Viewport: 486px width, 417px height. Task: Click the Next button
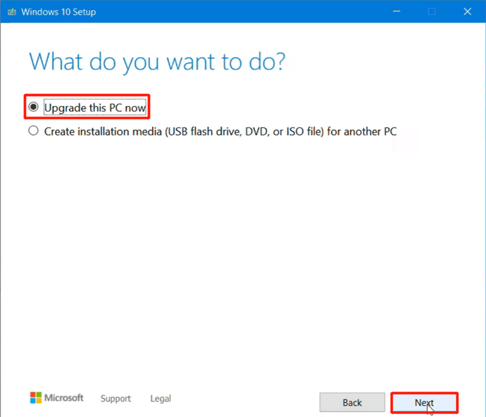424,402
